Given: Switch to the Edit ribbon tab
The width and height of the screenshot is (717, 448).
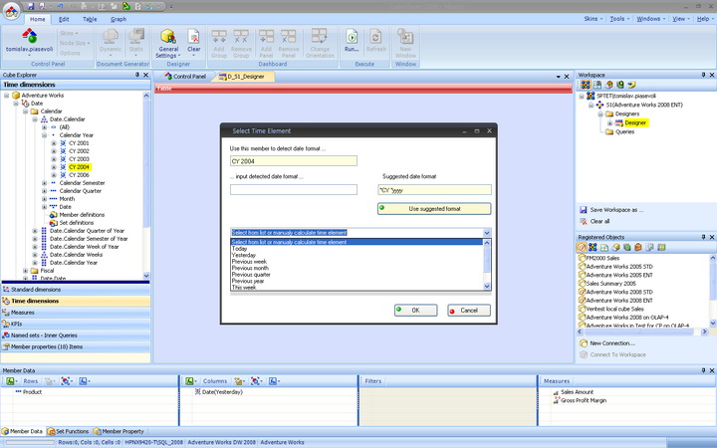Looking at the screenshot, I should pos(64,19).
